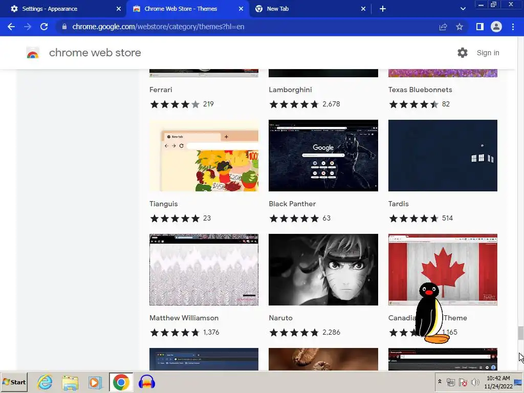The width and height of the screenshot is (524, 393).
Task: Click the Matthew Williamson theme name
Action: (184, 318)
